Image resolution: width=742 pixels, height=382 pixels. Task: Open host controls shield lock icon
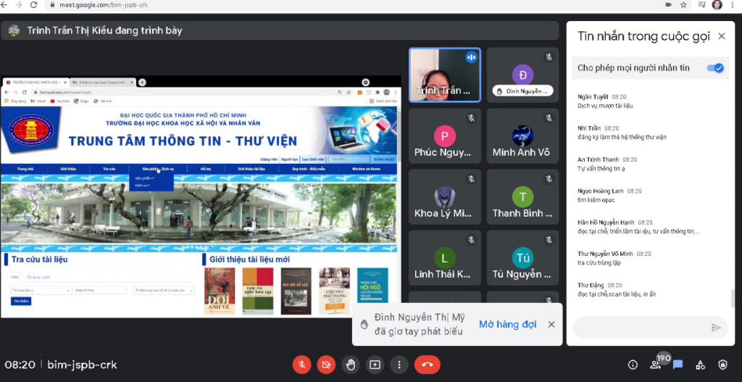[x=722, y=365]
